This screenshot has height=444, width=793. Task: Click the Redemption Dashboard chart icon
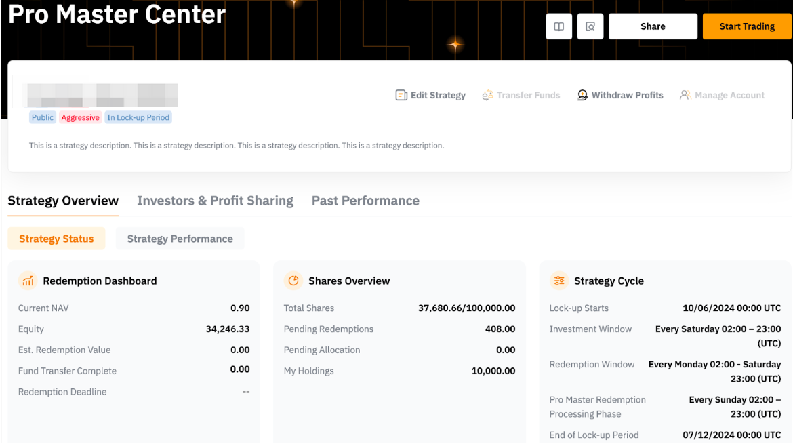[28, 281]
